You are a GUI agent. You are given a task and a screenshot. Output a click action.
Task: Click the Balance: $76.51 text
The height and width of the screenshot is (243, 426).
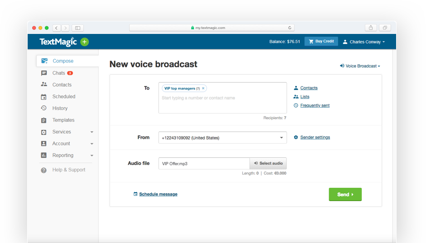click(x=285, y=42)
